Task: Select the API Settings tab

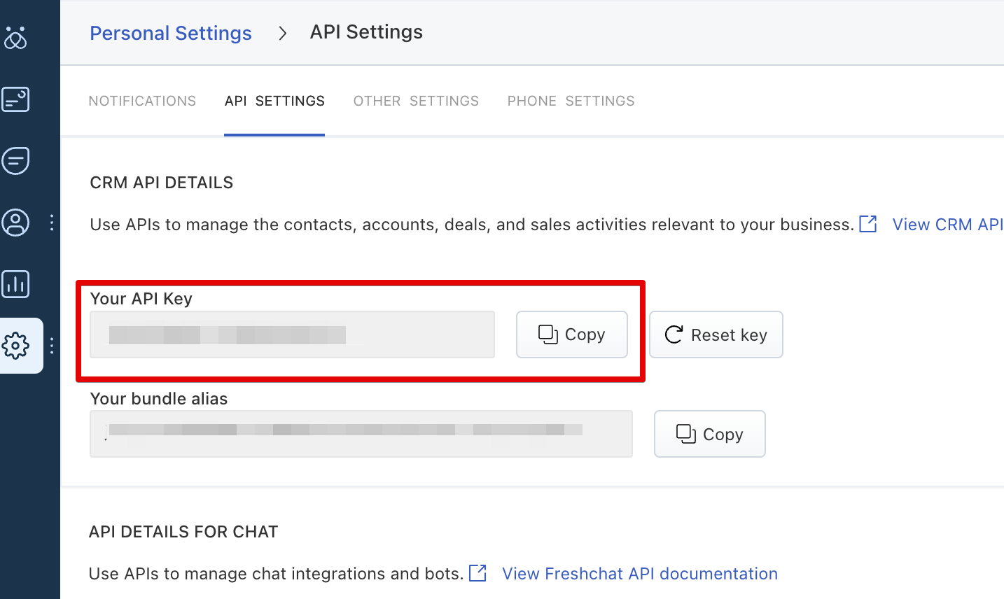Action: 274,101
